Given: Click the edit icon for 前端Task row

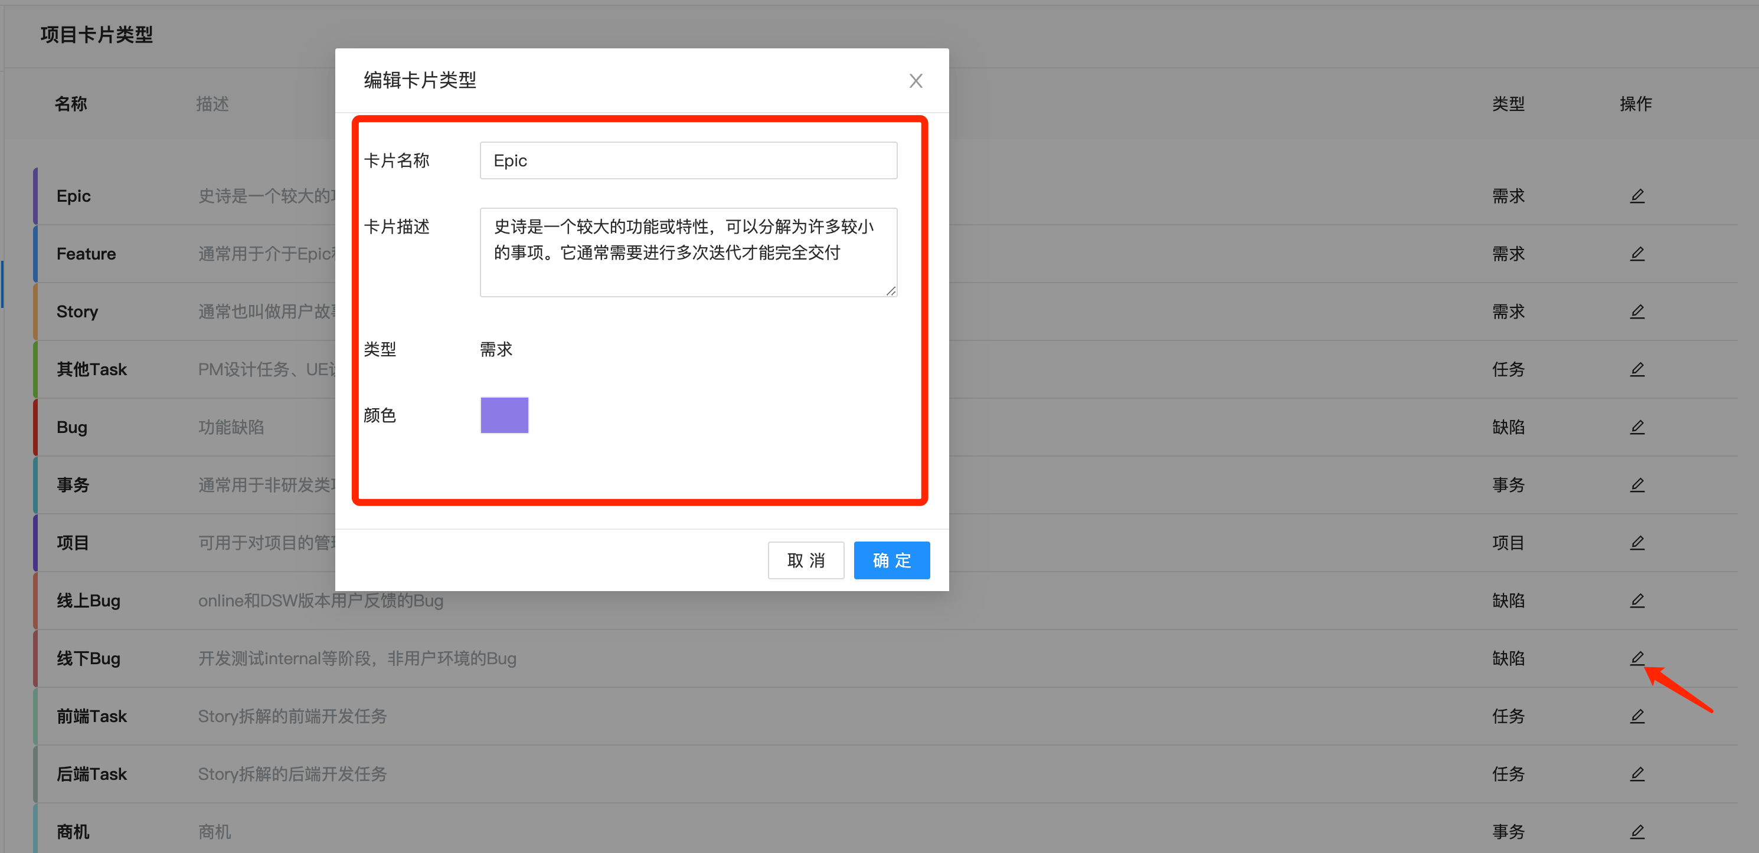Looking at the screenshot, I should click(1638, 716).
